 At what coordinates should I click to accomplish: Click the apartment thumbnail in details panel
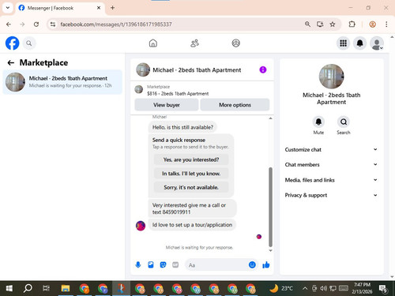[x=331, y=77]
